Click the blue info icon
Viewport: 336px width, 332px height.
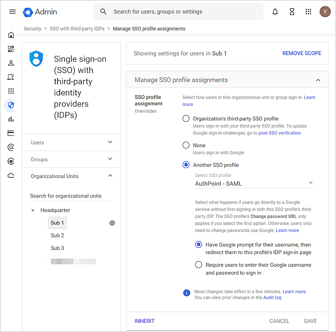coord(187,293)
